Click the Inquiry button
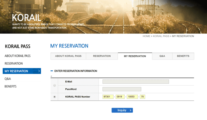Viewport: 207px width, 120px height. coord(122,110)
